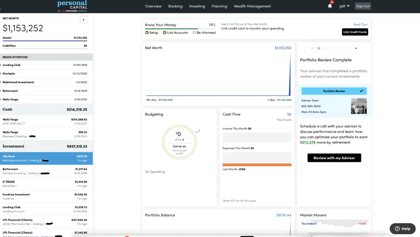The image size is (420, 237).
Task: Click the Link Credit Cards button
Action: [355, 32]
